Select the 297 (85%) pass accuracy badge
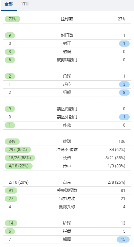Screen dimensions: 134x247 tap(18, 150)
